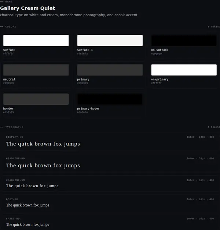220x230 pixels.
Task: Pick the on-surface black swatch
Action: (x=184, y=41)
